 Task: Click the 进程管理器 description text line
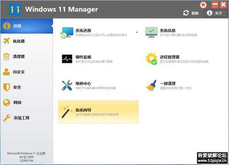coord(184,61)
